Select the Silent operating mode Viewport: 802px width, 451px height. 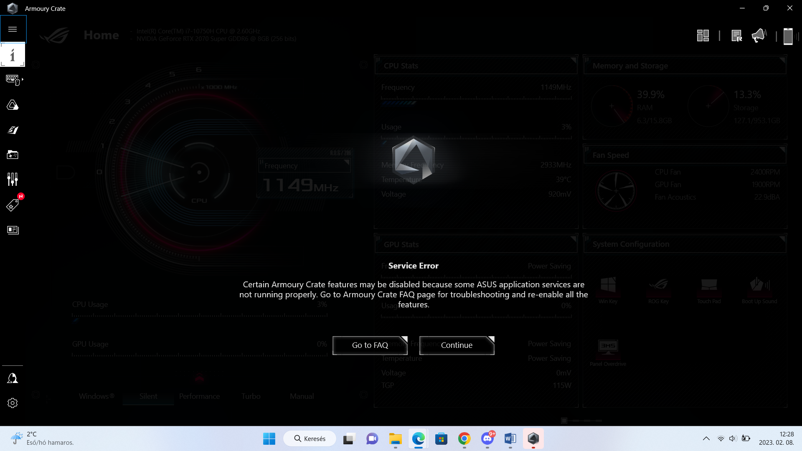click(x=148, y=396)
